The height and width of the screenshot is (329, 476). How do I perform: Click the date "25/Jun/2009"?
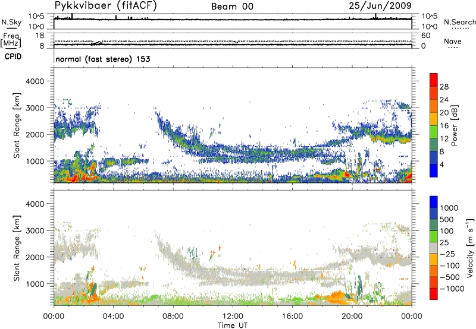[x=380, y=6]
